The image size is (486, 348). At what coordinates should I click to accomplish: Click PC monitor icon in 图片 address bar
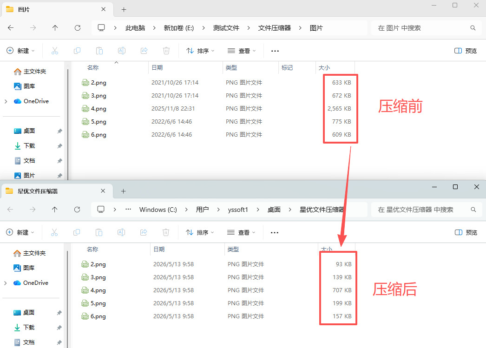tap(101, 28)
